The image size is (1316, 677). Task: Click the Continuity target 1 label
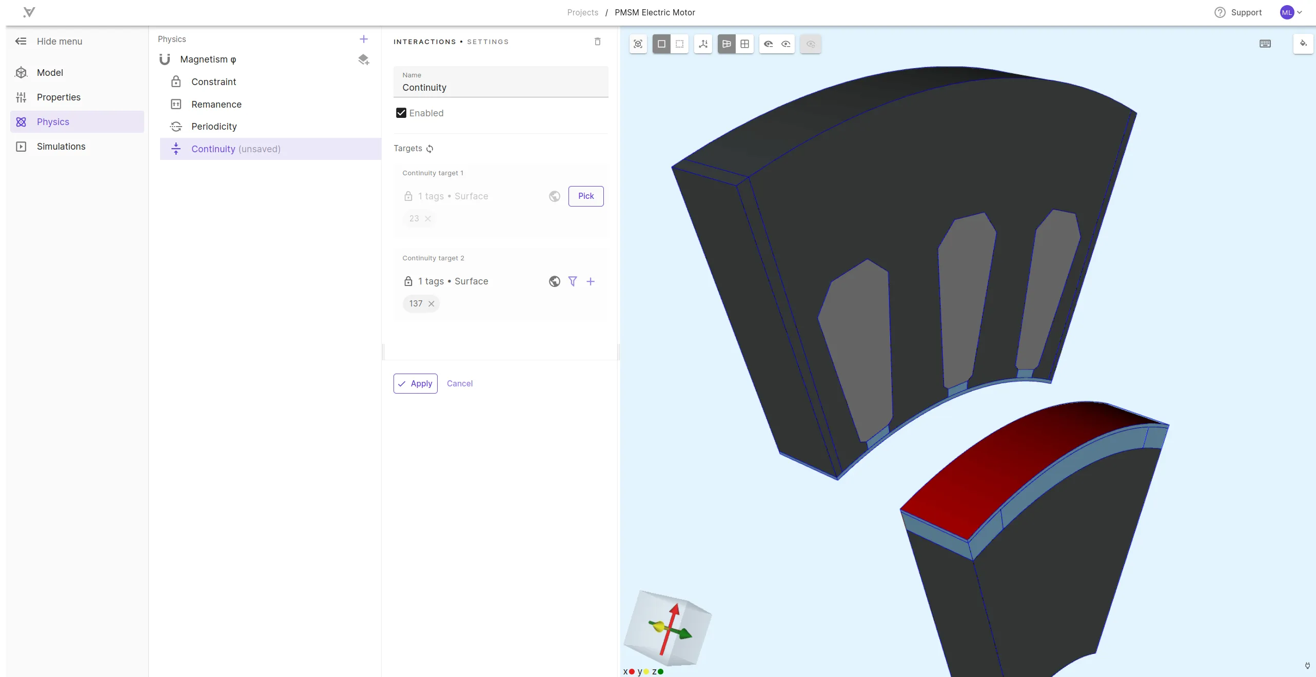tap(433, 173)
